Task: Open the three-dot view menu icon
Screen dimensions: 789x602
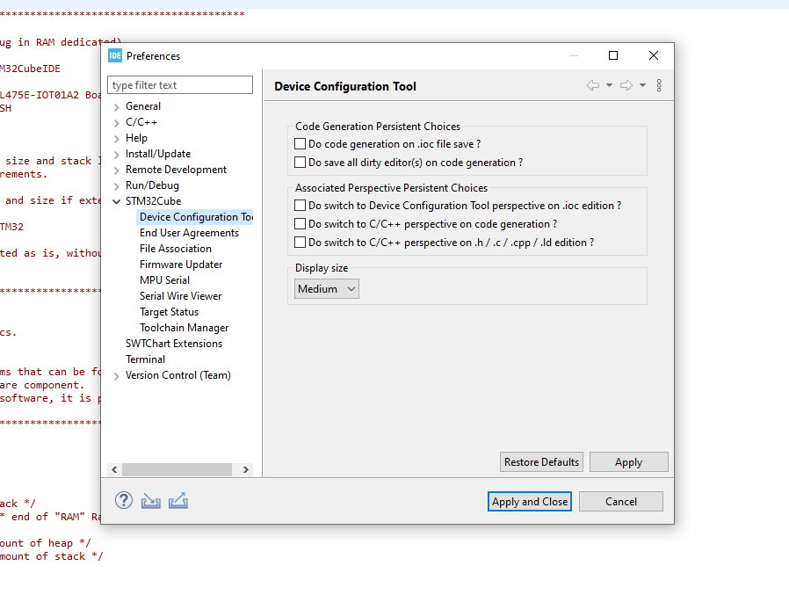Action: click(x=659, y=85)
